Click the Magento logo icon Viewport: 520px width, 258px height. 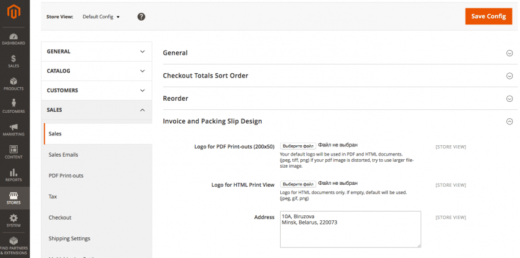pyautogui.click(x=14, y=12)
